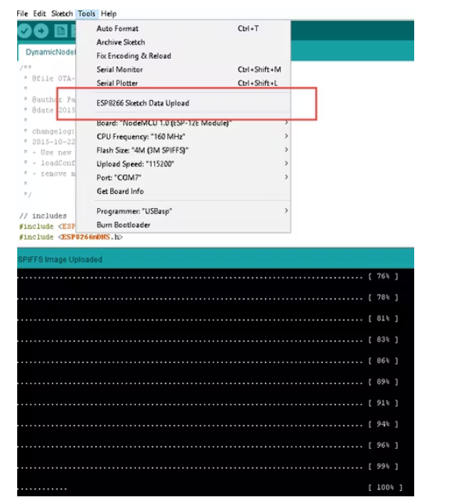Expand the Port COM7 submenu

(184, 177)
